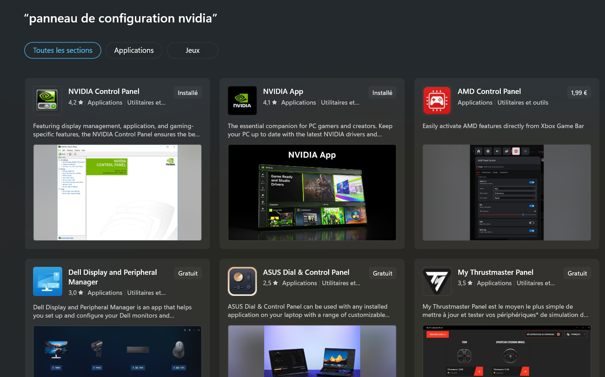
Task: Click the Dell Display Manager description text
Action: 112,311
